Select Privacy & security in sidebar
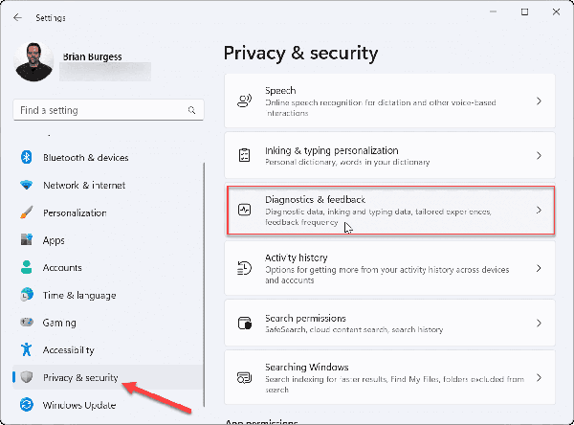Viewport: 574px width, 425px height. click(80, 378)
